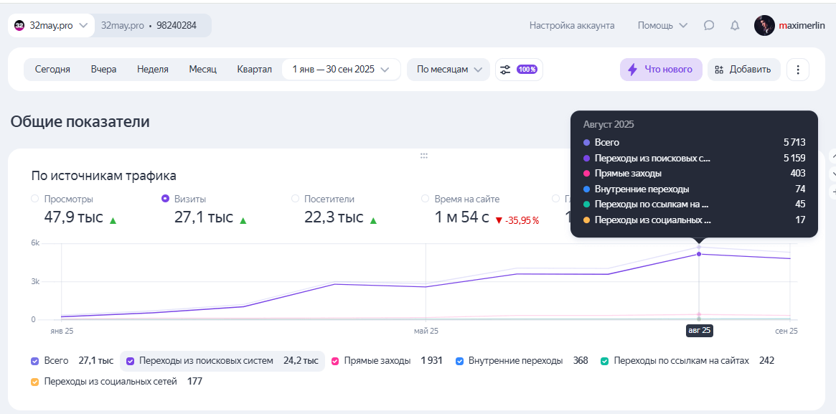Click the three-dot more options button

coord(798,70)
